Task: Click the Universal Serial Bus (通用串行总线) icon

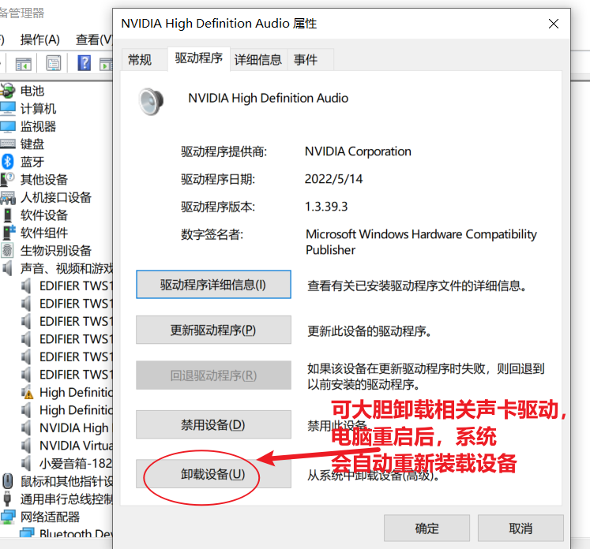Action: pyautogui.click(x=8, y=499)
